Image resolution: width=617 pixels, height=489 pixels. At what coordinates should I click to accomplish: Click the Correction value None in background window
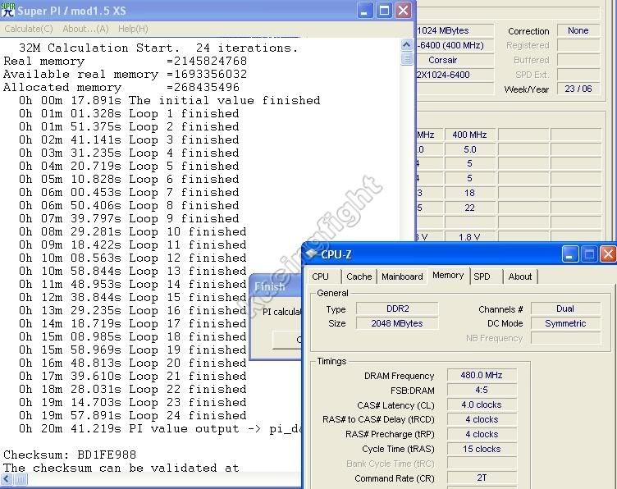tap(578, 30)
